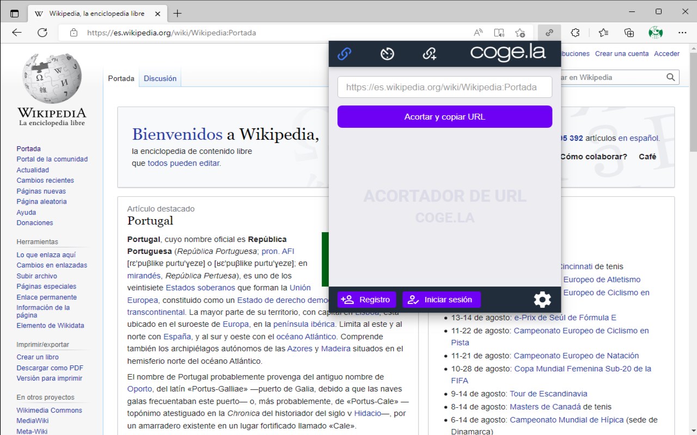The width and height of the screenshot is (697, 435).
Task: Click the Wikipedia globe logo
Action: (x=52, y=78)
